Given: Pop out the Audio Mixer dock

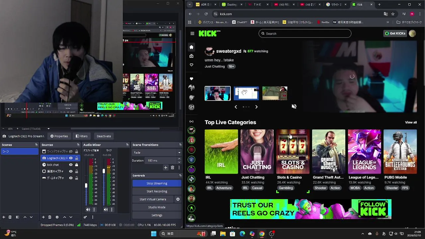Looking at the screenshot, I should tap(127, 145).
